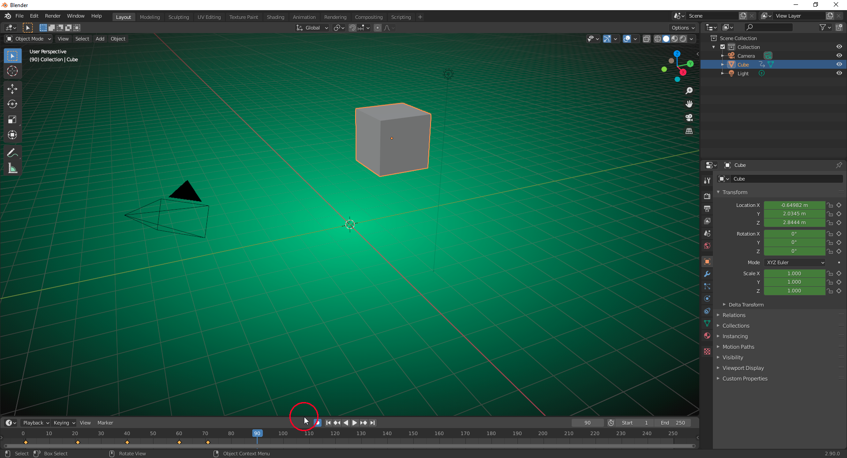The image size is (847, 458).
Task: Open the Rotation Mode dropdown showing XYZ Euler
Action: pos(794,262)
